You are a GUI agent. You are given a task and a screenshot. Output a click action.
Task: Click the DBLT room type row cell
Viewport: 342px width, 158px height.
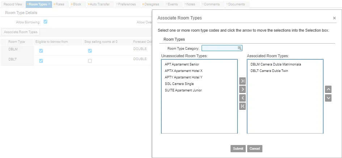click(17, 60)
